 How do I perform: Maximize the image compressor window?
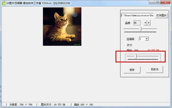[x=157, y=2]
